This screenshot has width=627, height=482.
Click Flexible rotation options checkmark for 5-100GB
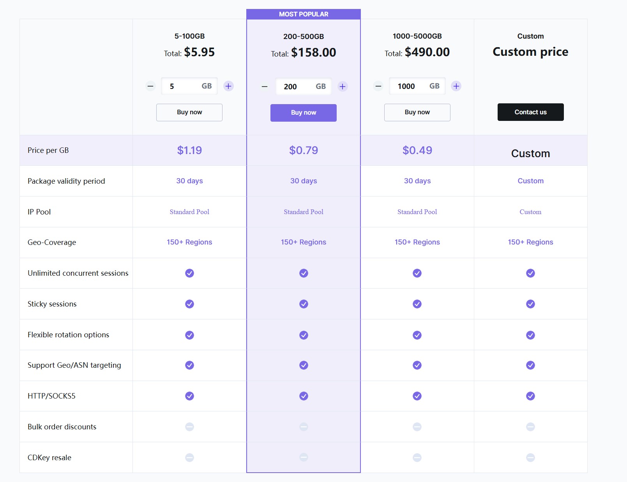point(189,335)
